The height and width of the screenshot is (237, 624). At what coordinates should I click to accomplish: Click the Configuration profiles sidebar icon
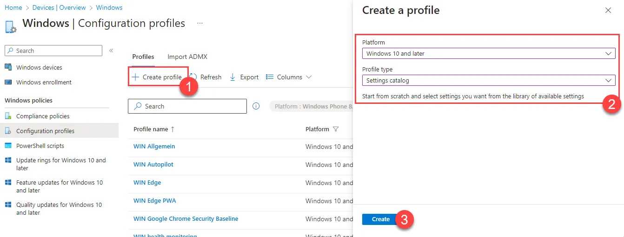pyautogui.click(x=8, y=131)
